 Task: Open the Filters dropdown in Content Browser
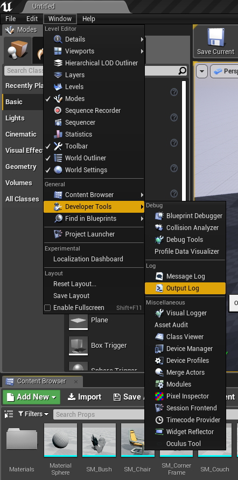[x=33, y=414]
